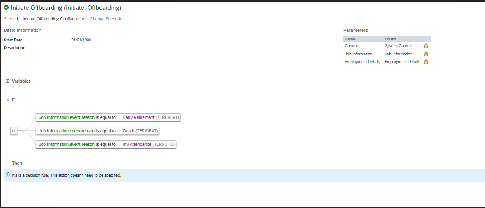Click the Start Date label
The height and width of the screenshot is (208, 485).
pyautogui.click(x=13, y=40)
